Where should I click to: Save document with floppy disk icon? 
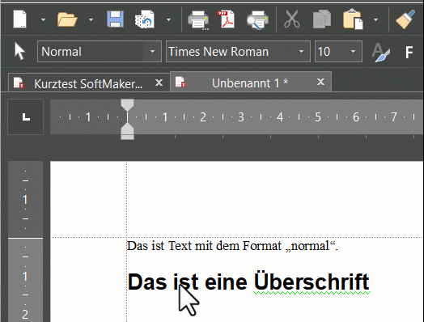coord(115,19)
